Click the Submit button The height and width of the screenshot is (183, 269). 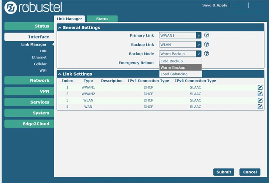click(x=224, y=172)
